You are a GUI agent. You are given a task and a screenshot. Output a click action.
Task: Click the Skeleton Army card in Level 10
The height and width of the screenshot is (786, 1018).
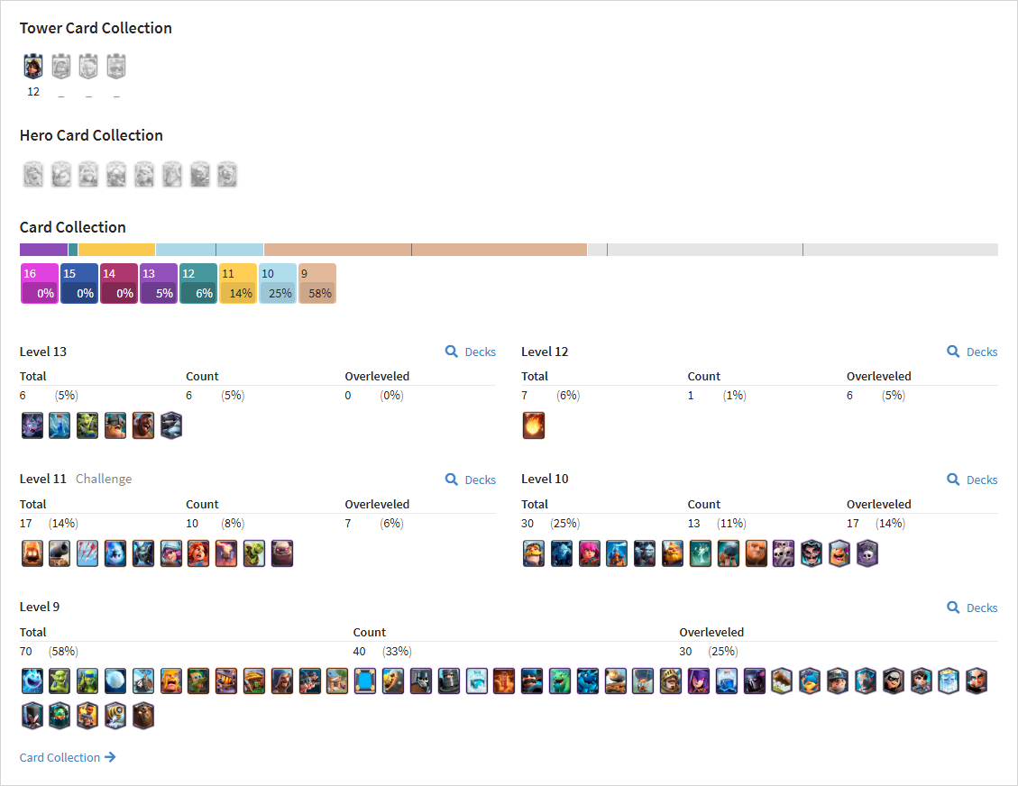coord(784,553)
